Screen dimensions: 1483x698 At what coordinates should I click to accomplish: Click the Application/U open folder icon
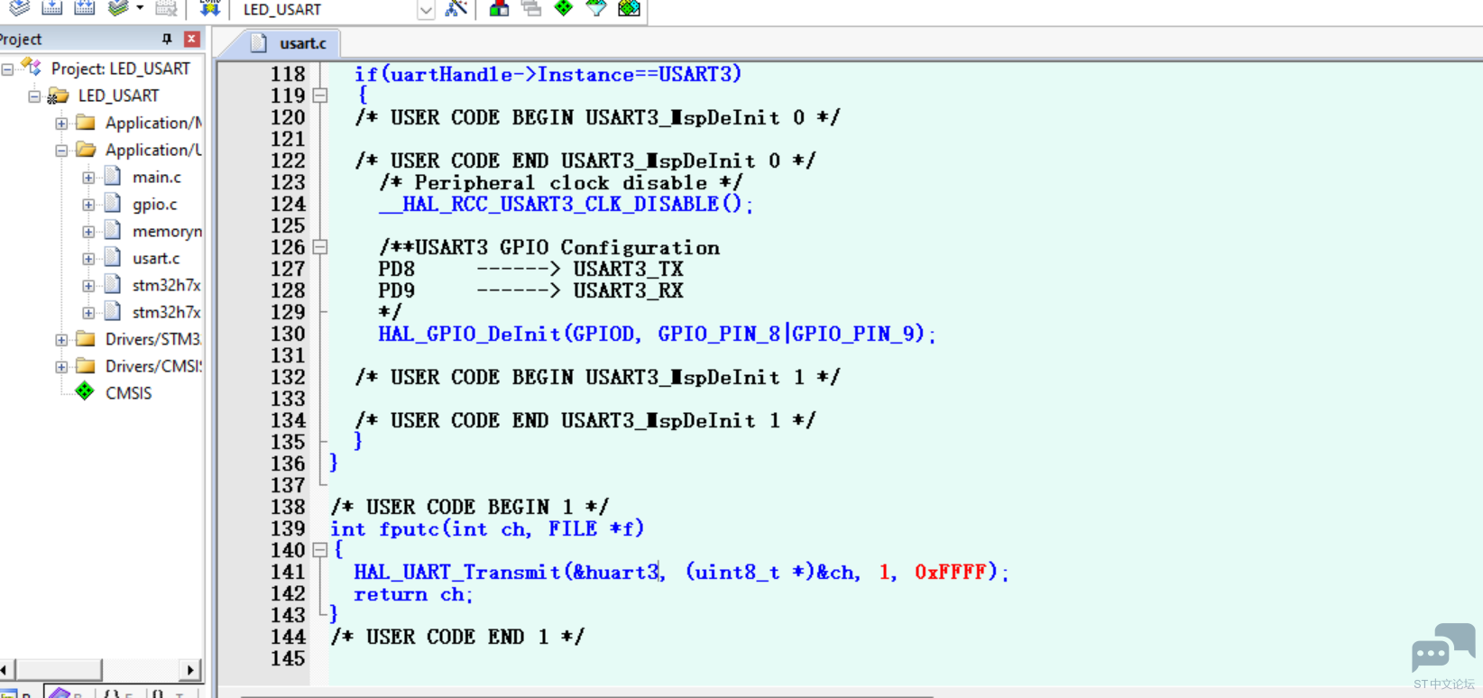[x=86, y=149]
